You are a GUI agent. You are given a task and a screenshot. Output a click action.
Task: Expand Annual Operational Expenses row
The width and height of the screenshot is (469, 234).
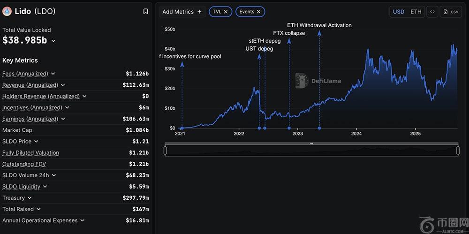click(x=83, y=220)
